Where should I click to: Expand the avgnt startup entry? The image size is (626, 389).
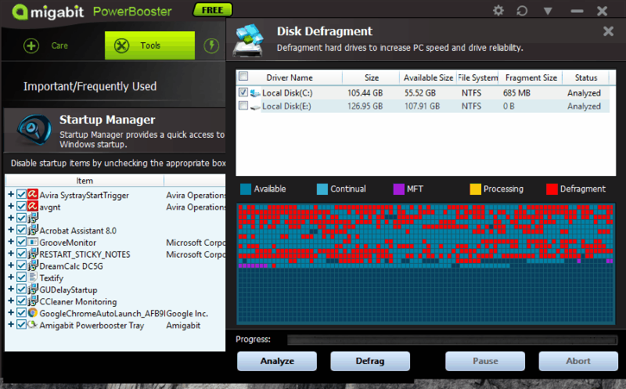coord(11,207)
